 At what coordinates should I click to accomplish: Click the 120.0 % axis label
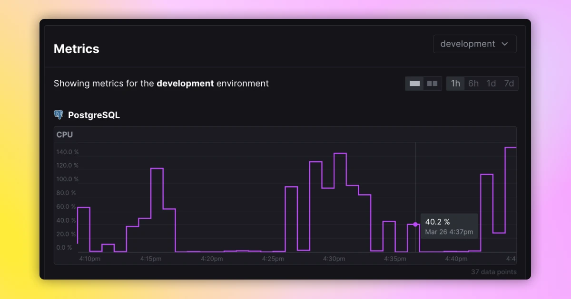coord(67,166)
